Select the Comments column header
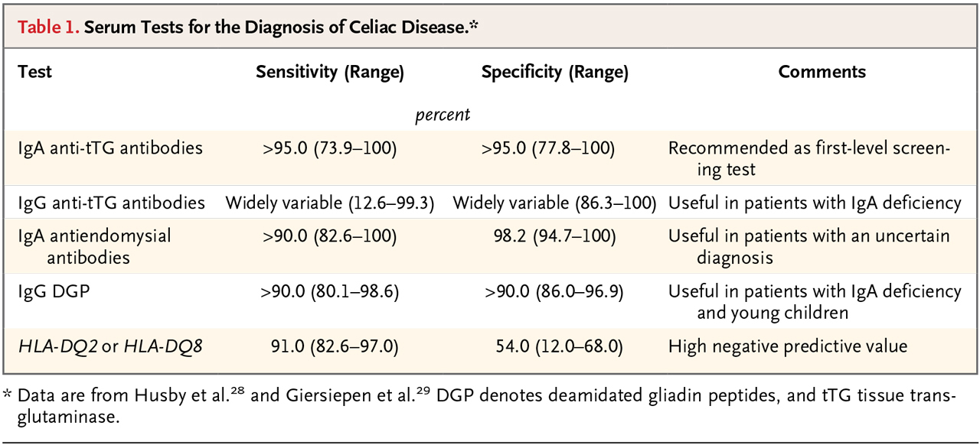The height and width of the screenshot is (445, 980). tap(822, 72)
